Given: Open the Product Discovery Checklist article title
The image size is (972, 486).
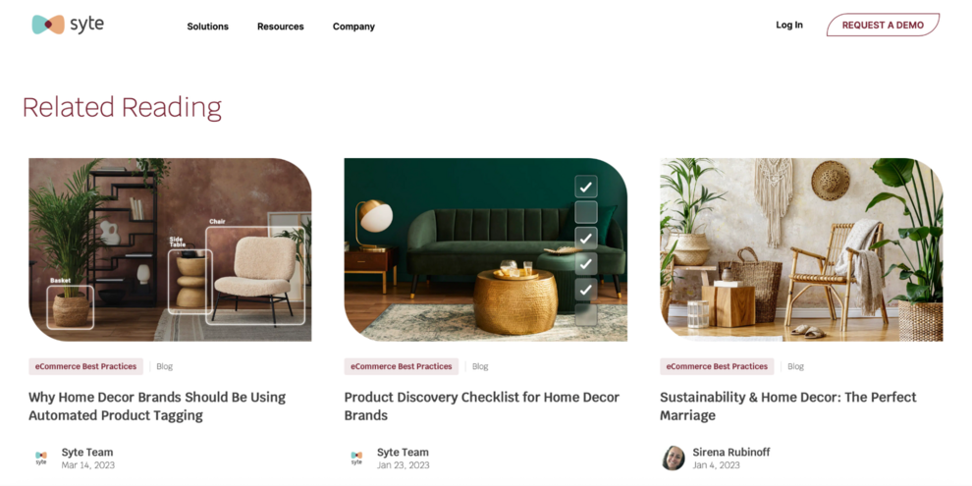Looking at the screenshot, I should (x=482, y=406).
